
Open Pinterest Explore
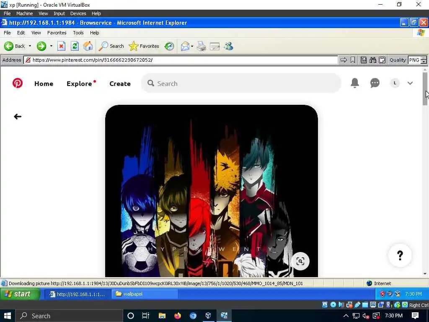[x=79, y=83]
